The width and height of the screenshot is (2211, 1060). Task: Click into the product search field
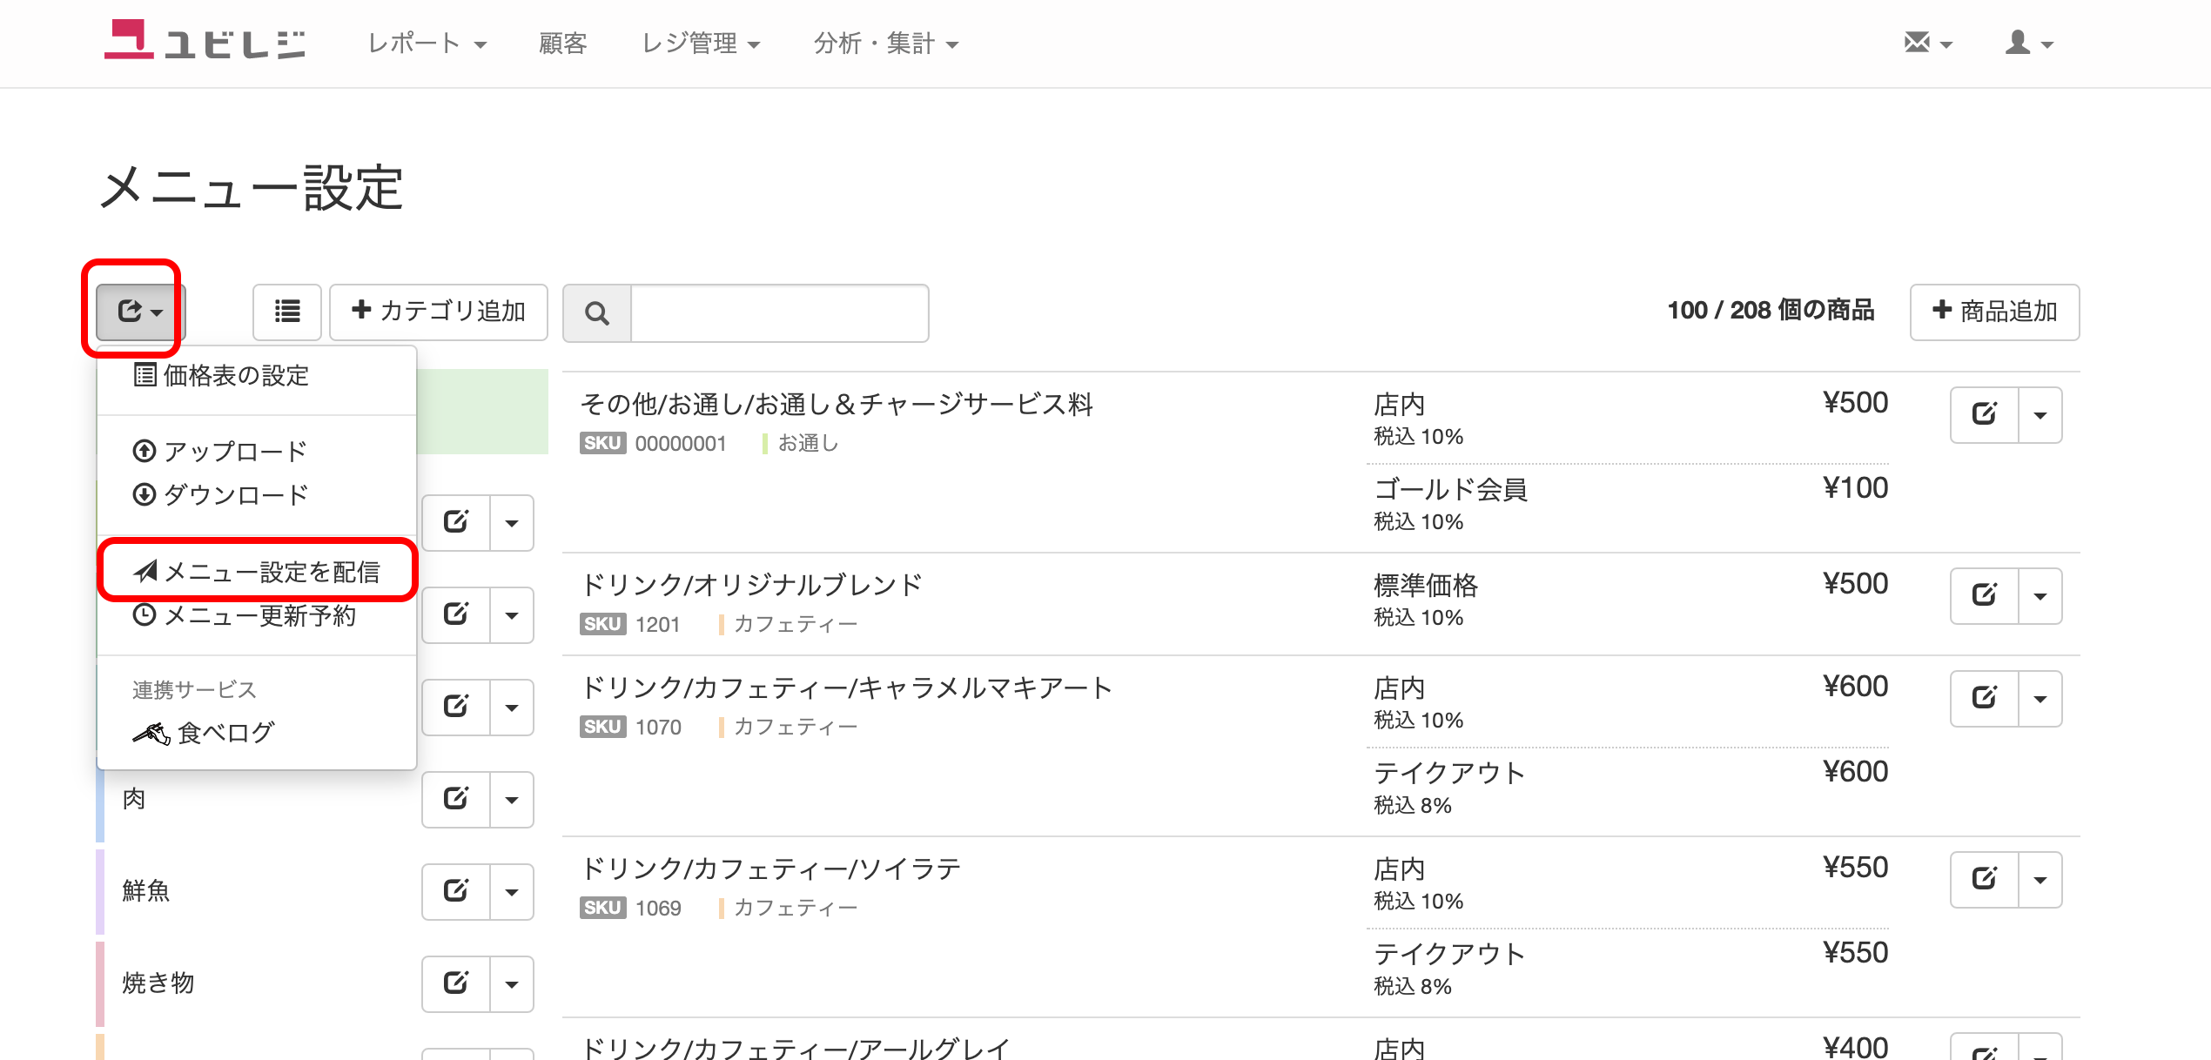click(x=779, y=312)
